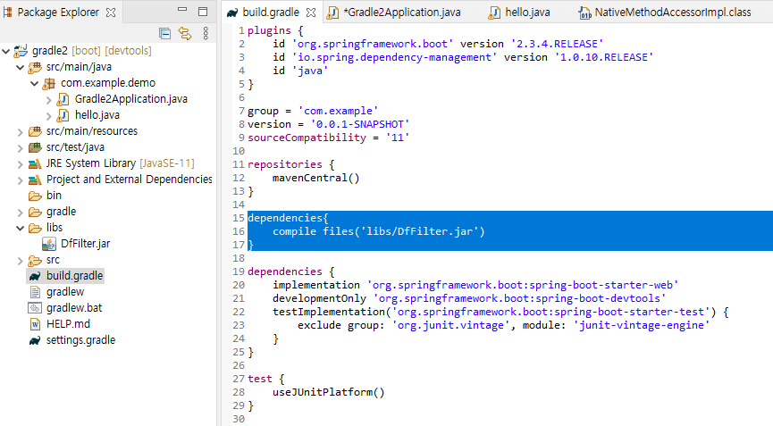Image resolution: width=773 pixels, height=426 pixels.
Task: Collapse the libs folder
Action: [21, 228]
